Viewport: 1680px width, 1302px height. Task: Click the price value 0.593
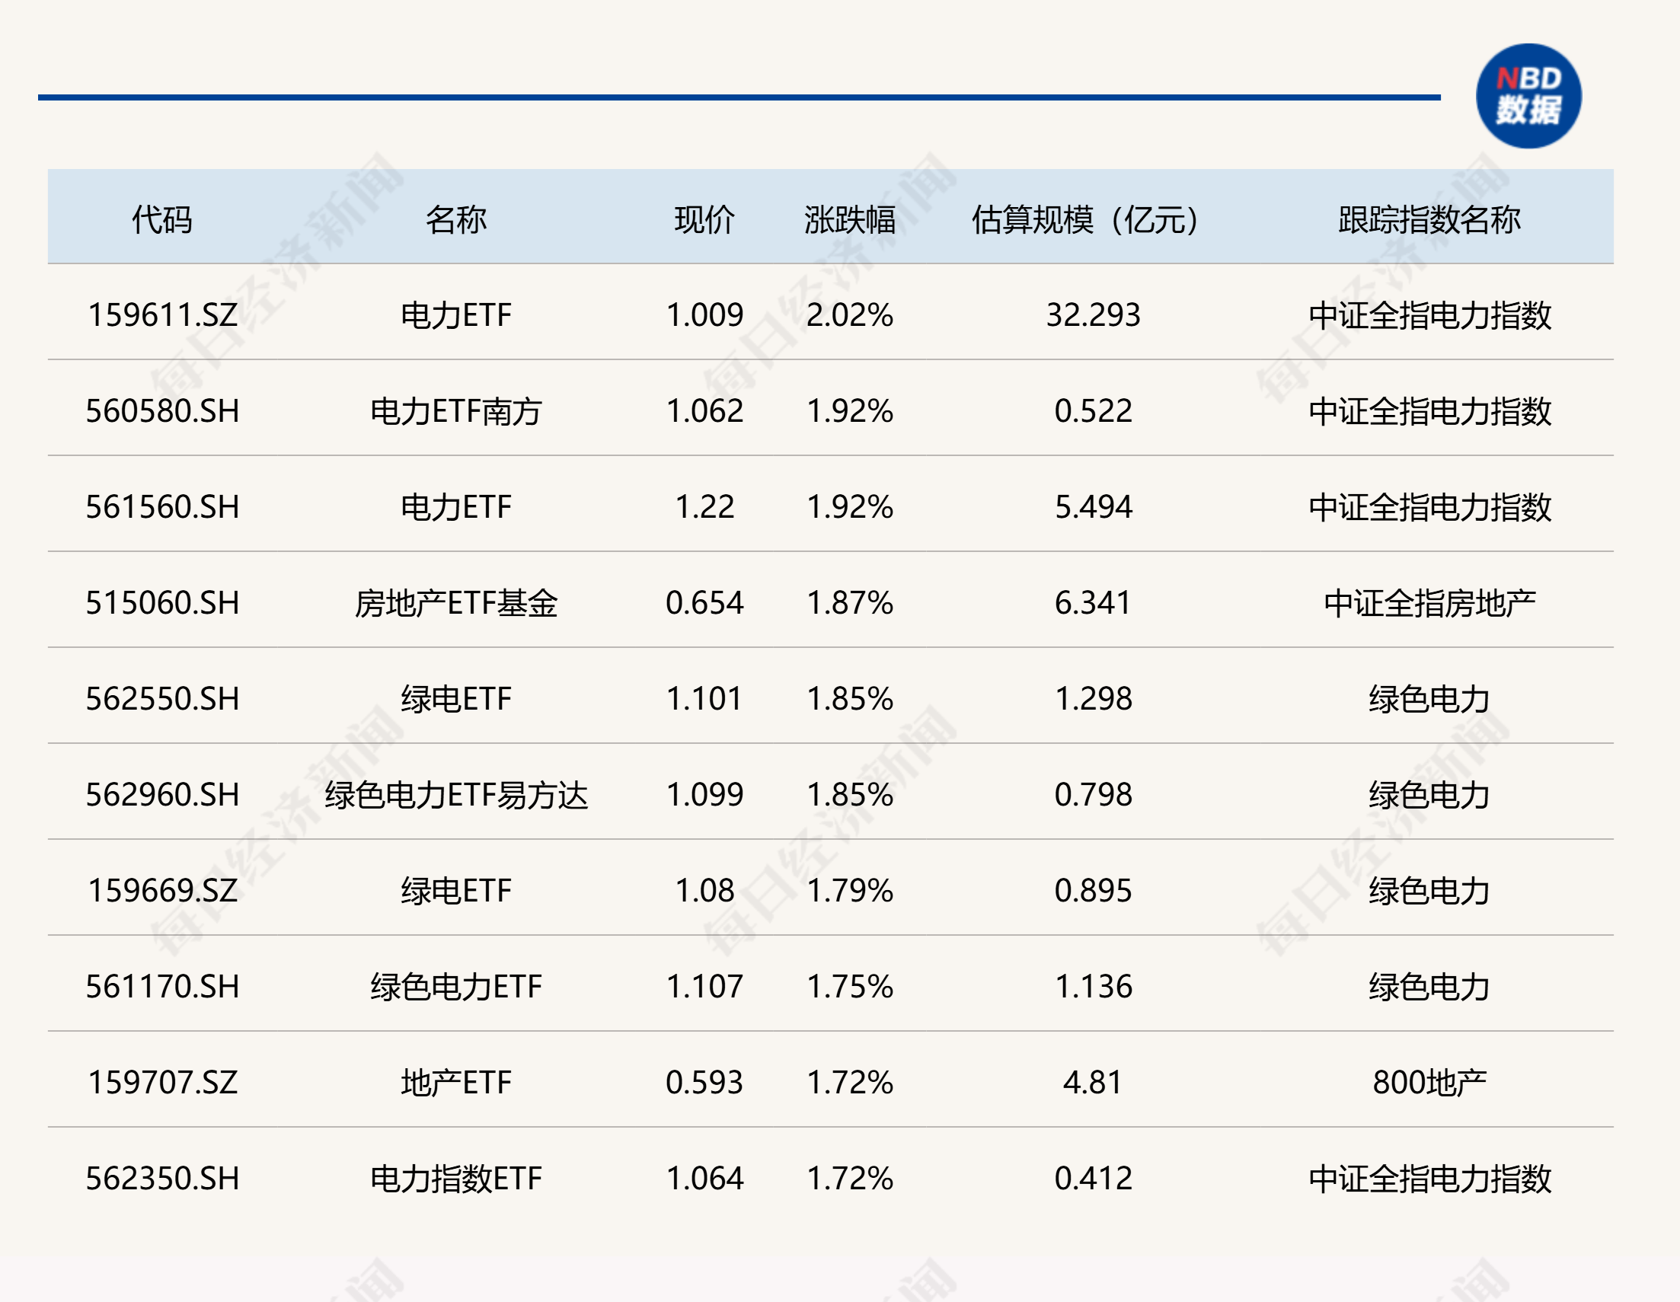pyautogui.click(x=704, y=1082)
